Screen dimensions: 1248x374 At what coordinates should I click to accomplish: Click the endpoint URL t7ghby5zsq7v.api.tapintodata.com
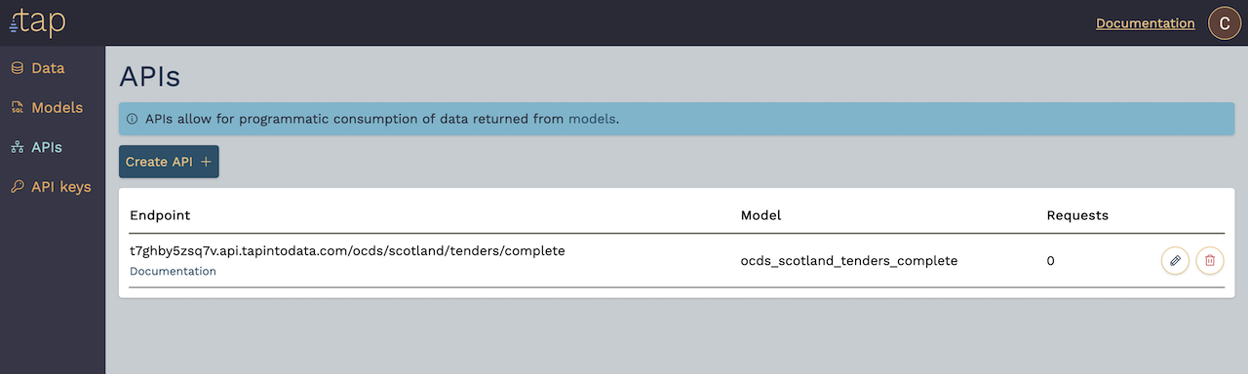click(347, 250)
